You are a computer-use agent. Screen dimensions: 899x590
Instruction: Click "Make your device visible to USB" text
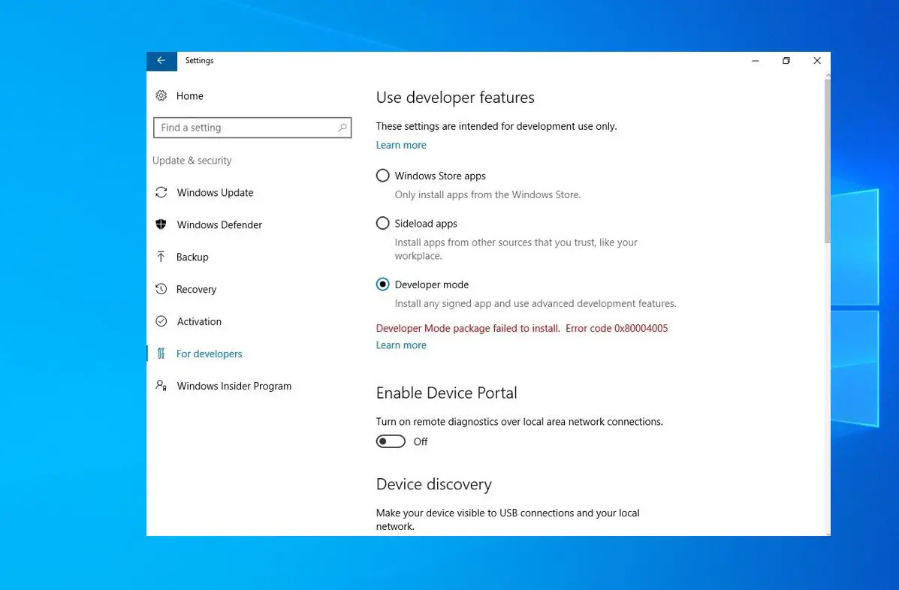click(x=508, y=519)
